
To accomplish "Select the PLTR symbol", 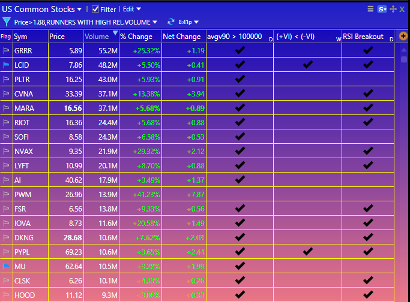I will (x=22, y=79).
